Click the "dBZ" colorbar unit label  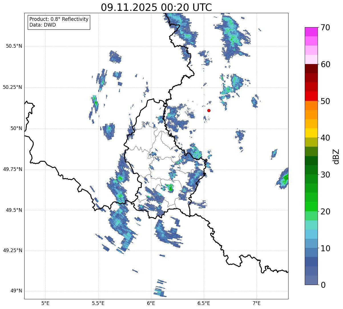[336, 156]
